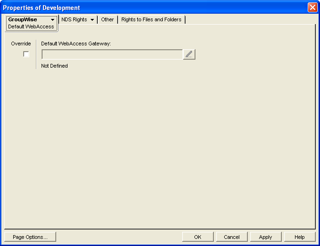Close the Properties of Development window
The image size is (320, 246).
(312, 8)
